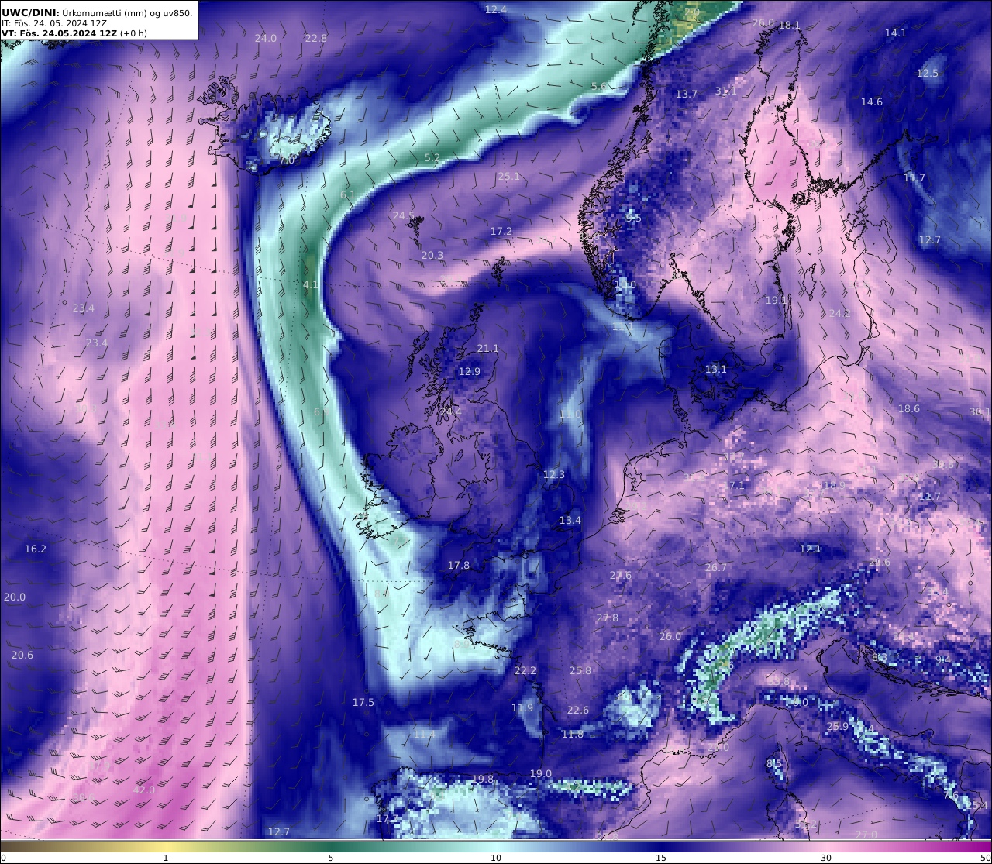The width and height of the screenshot is (992, 864).
Task: Select the 24.2 value label
Action: coord(840,313)
